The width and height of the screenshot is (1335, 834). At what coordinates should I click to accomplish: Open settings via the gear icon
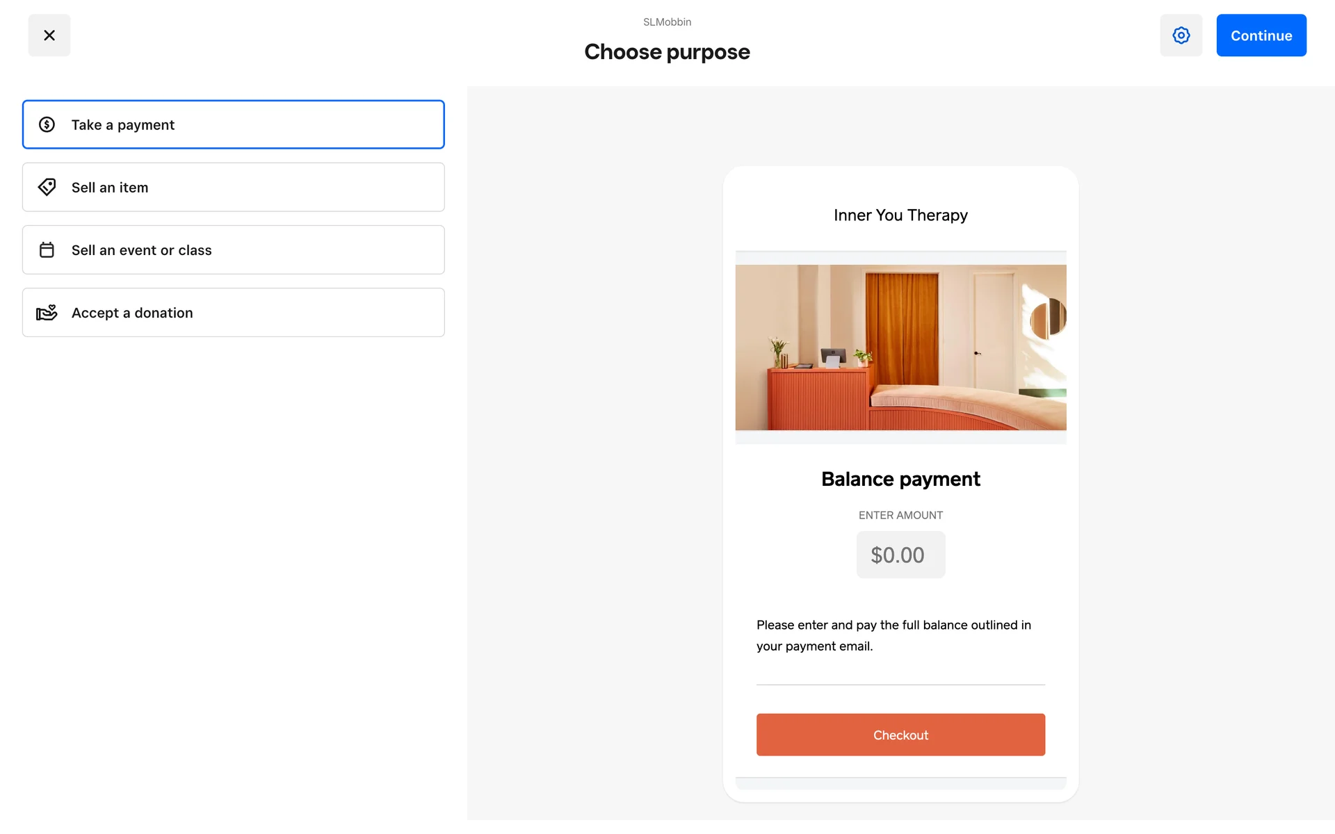click(x=1181, y=35)
